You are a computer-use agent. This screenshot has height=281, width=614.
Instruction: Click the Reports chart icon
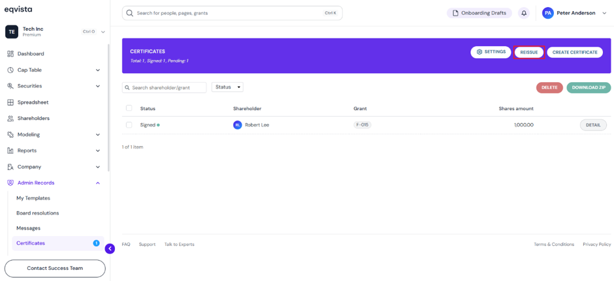(10, 151)
